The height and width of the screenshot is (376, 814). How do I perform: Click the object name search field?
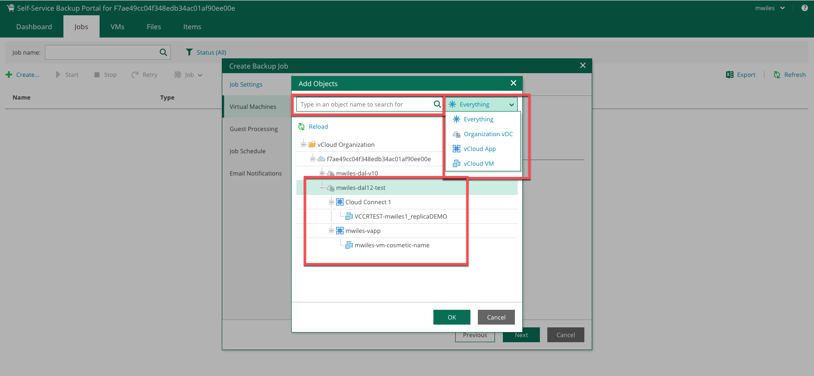(366, 105)
